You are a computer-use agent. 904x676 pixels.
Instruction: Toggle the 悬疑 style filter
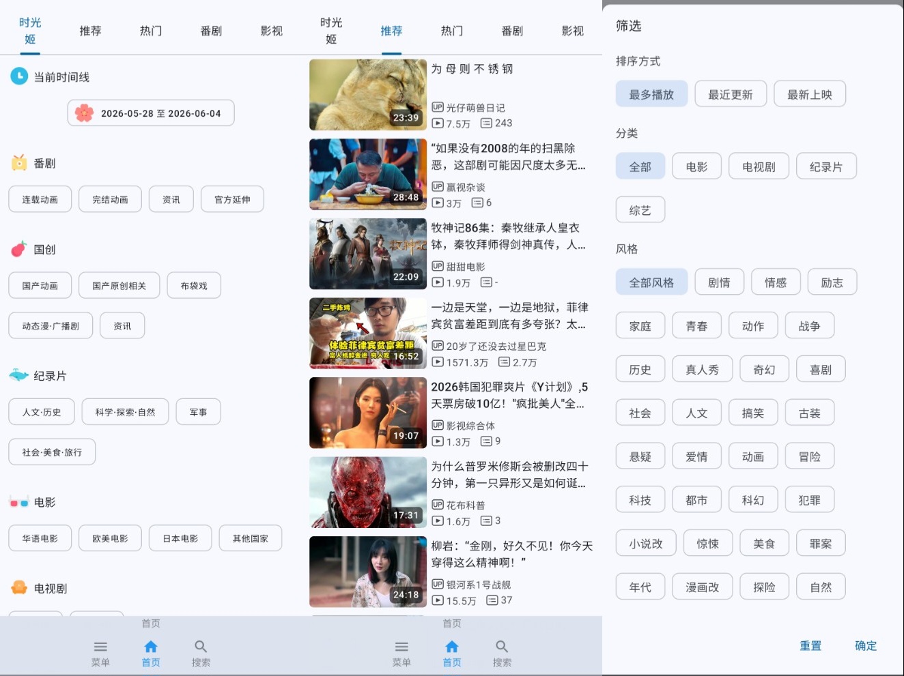[640, 456]
